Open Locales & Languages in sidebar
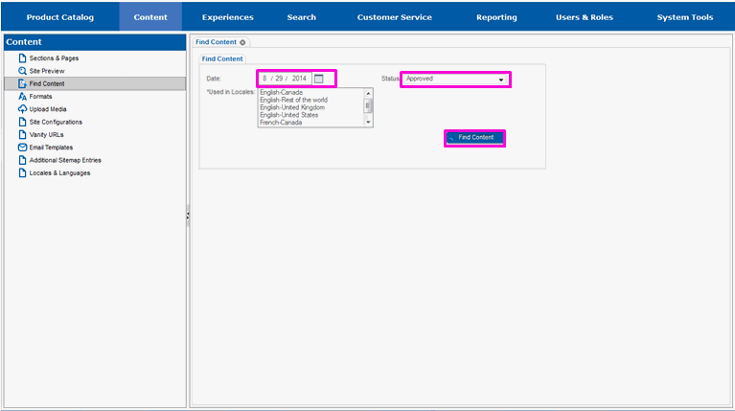 59,173
